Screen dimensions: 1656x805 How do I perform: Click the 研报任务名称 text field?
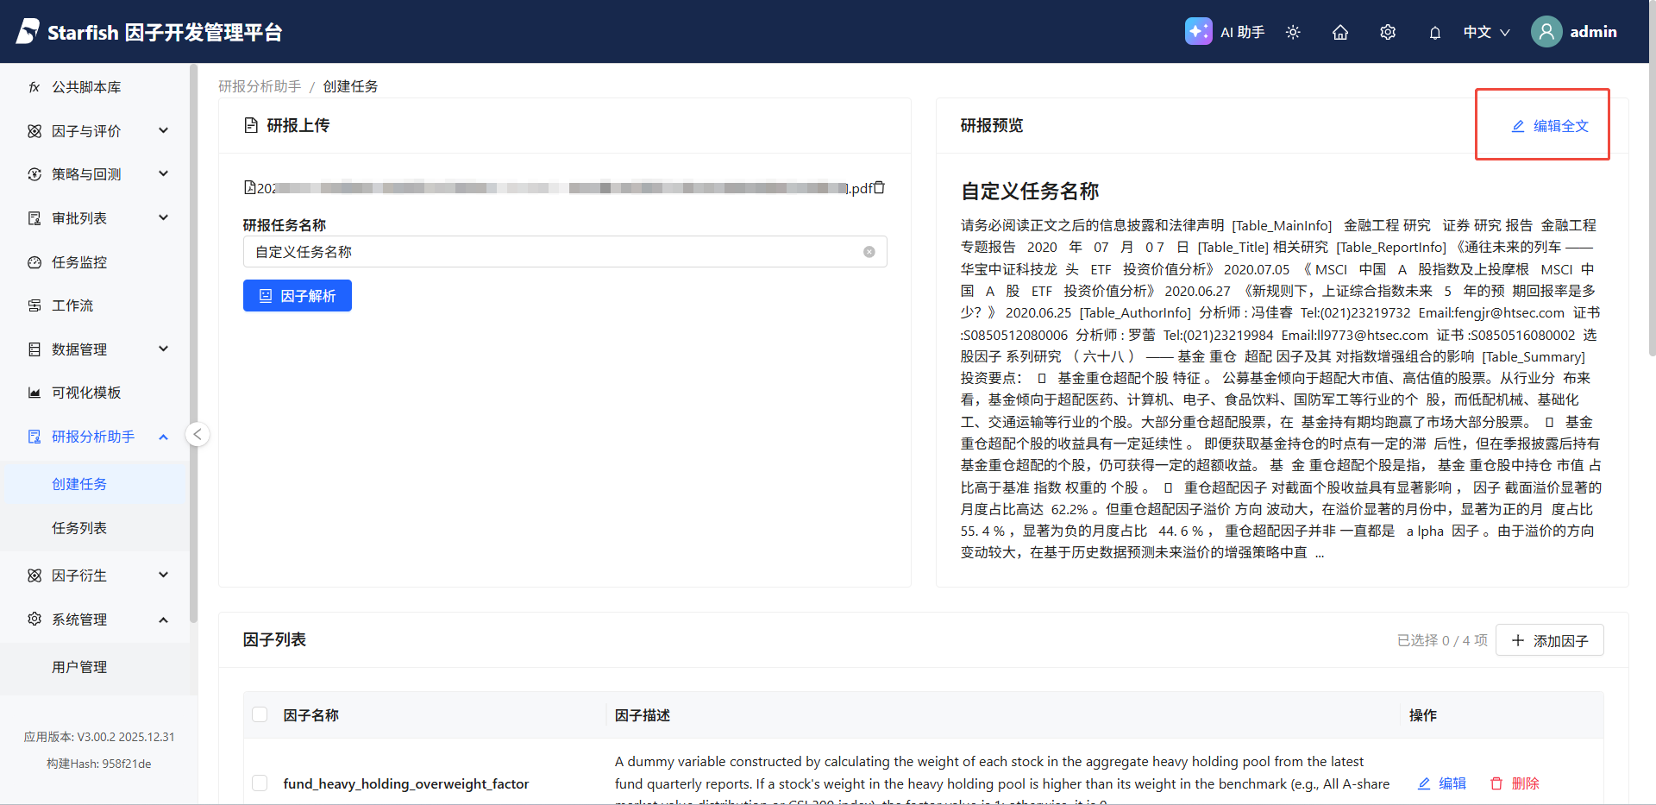[x=552, y=252]
